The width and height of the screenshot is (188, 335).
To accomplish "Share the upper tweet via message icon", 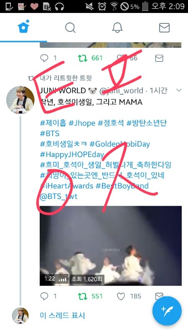I will [159, 58].
